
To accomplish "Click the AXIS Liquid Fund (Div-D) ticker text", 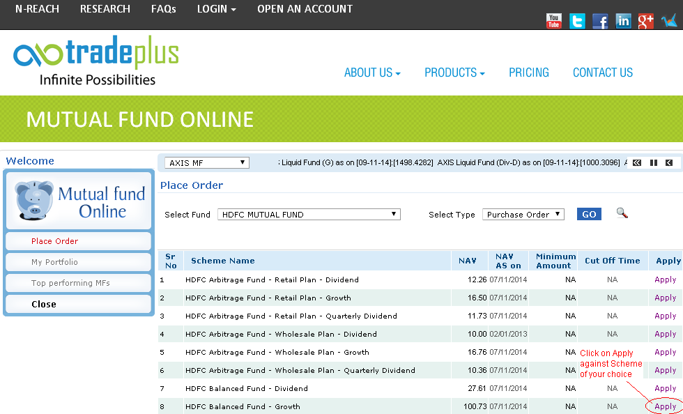I will (528, 162).
